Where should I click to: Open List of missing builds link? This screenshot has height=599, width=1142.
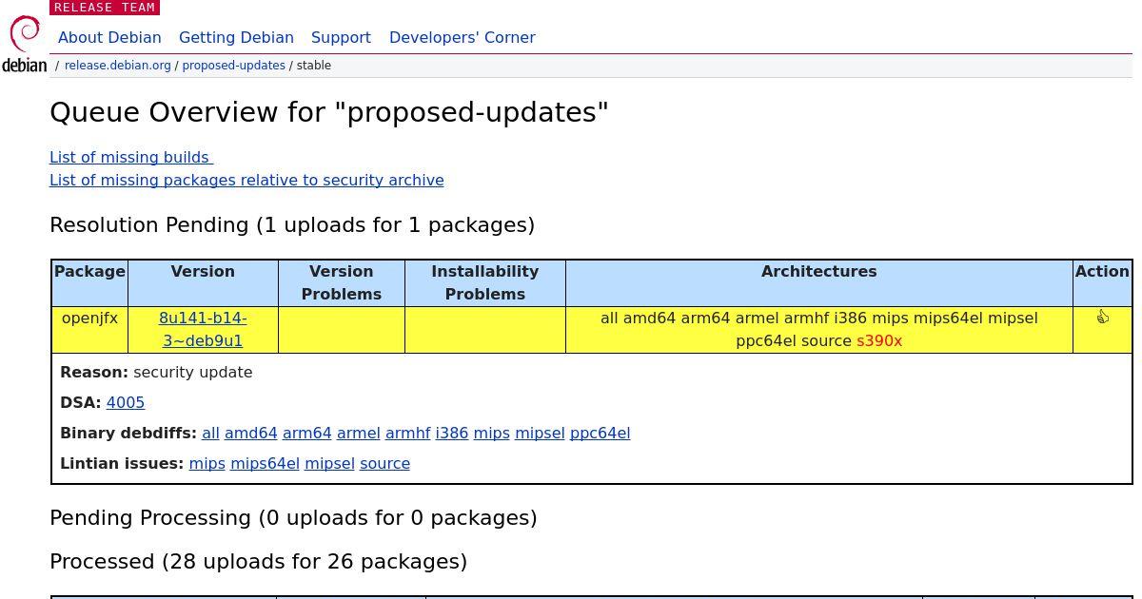(x=131, y=157)
